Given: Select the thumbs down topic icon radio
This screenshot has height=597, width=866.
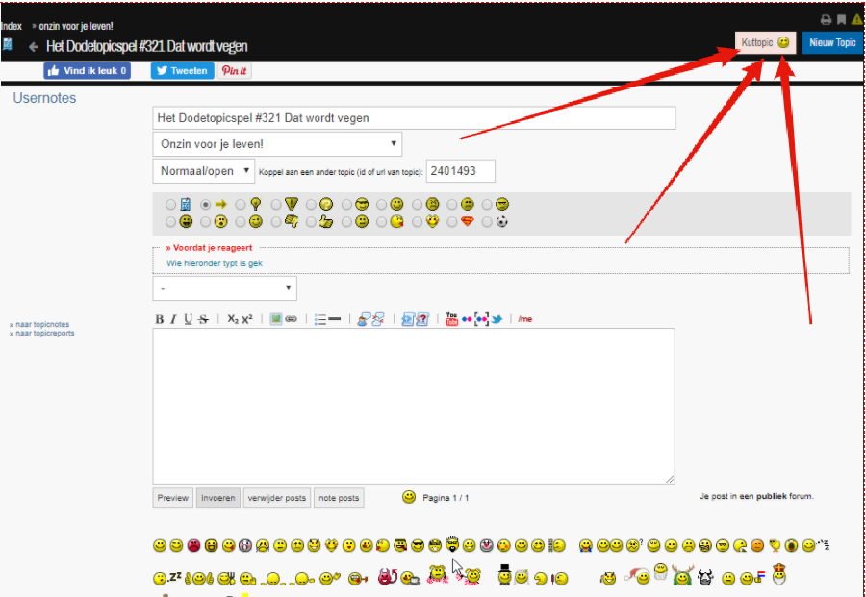Looking at the screenshot, I should coord(275,222).
